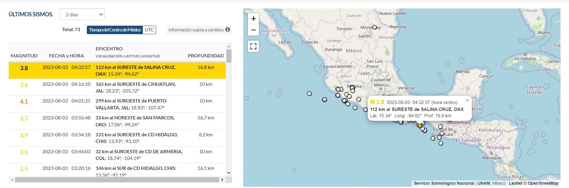This screenshot has width=569, height=188.
Task: Close the M 3.8 earthquake popup
Action: (467, 100)
